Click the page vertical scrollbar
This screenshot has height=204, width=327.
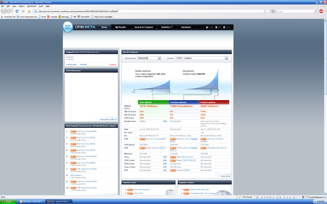(x=325, y=58)
